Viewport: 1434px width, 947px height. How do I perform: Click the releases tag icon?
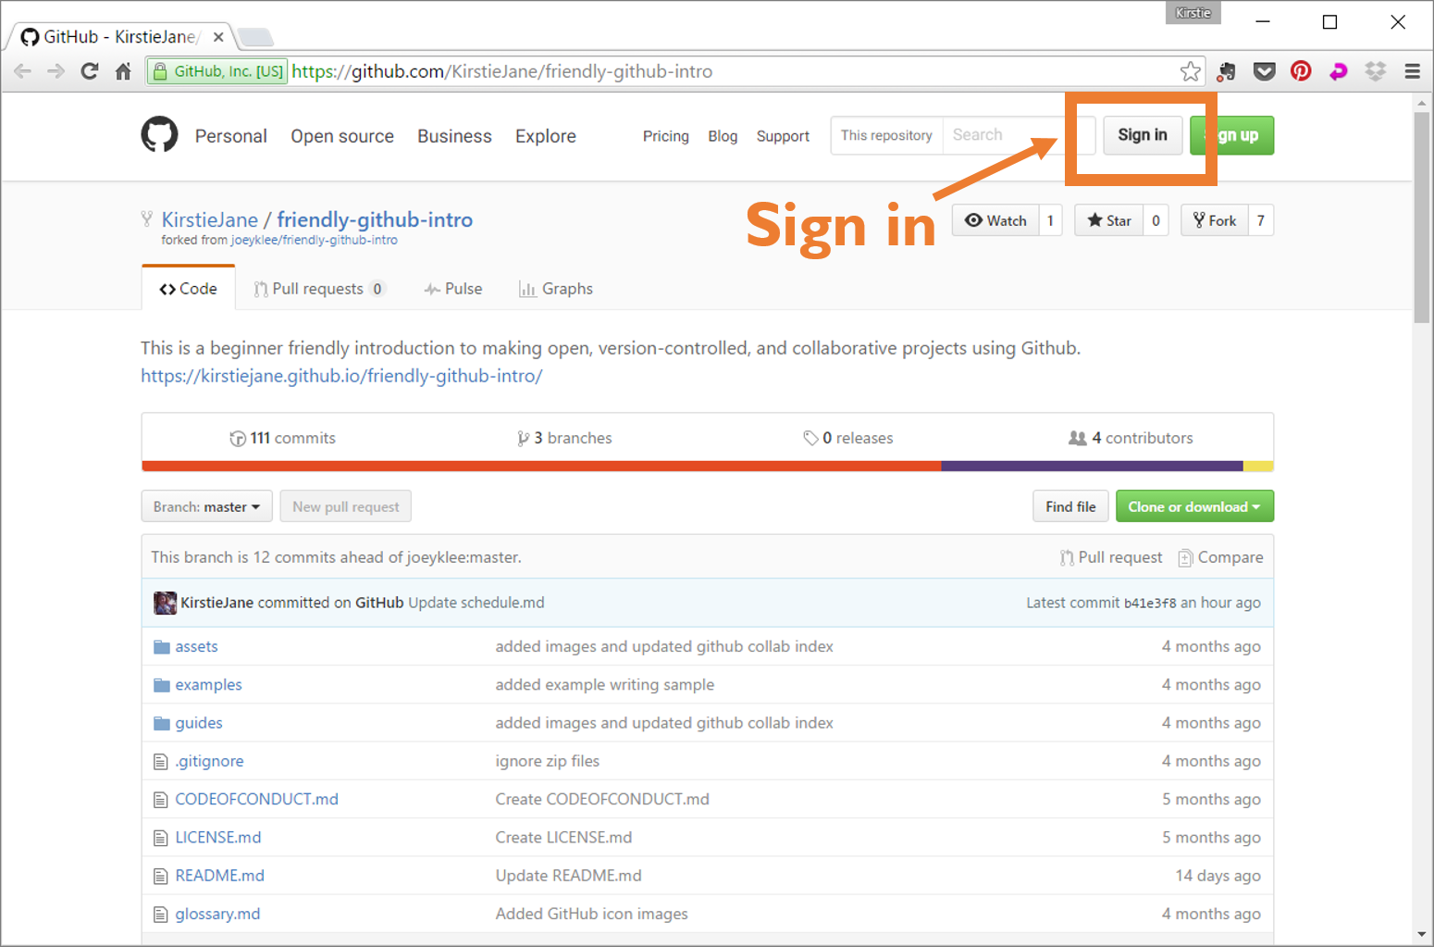point(810,438)
